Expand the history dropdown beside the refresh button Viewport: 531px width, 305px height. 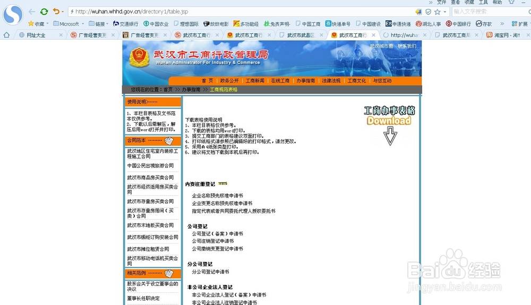[62, 11]
